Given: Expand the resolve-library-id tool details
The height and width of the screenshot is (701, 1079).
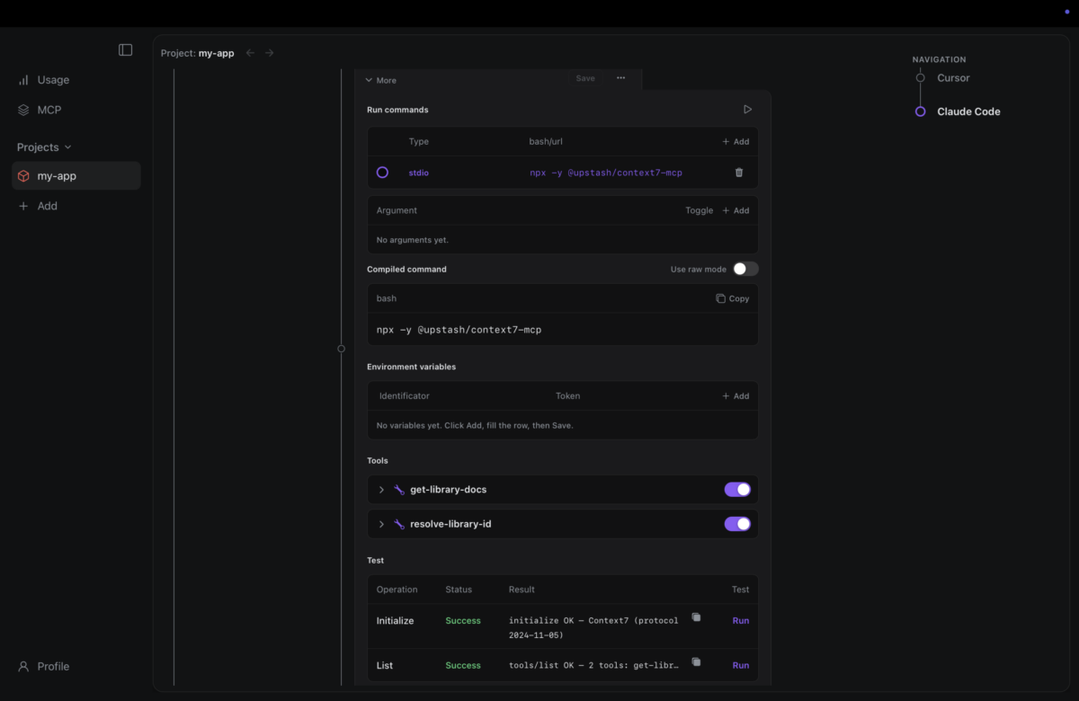Looking at the screenshot, I should click(381, 524).
